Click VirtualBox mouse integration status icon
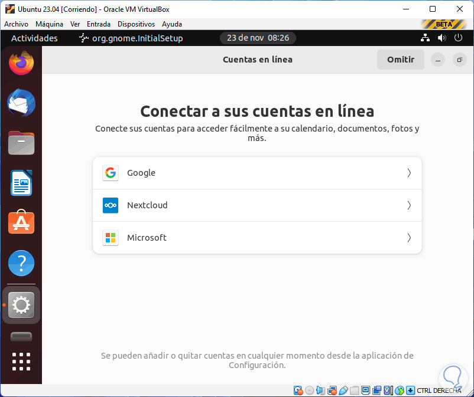 [x=400, y=391]
